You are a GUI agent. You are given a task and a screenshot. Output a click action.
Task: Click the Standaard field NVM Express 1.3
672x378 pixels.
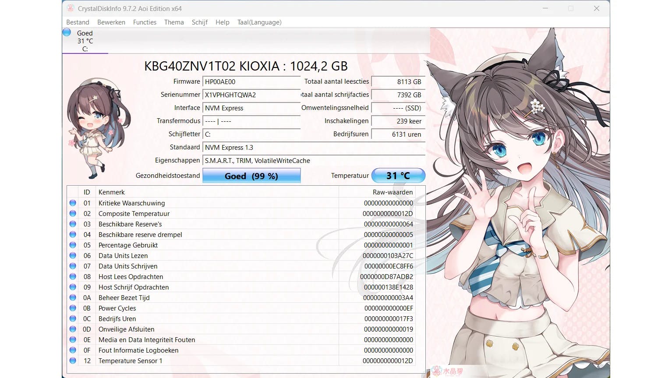[314, 147]
